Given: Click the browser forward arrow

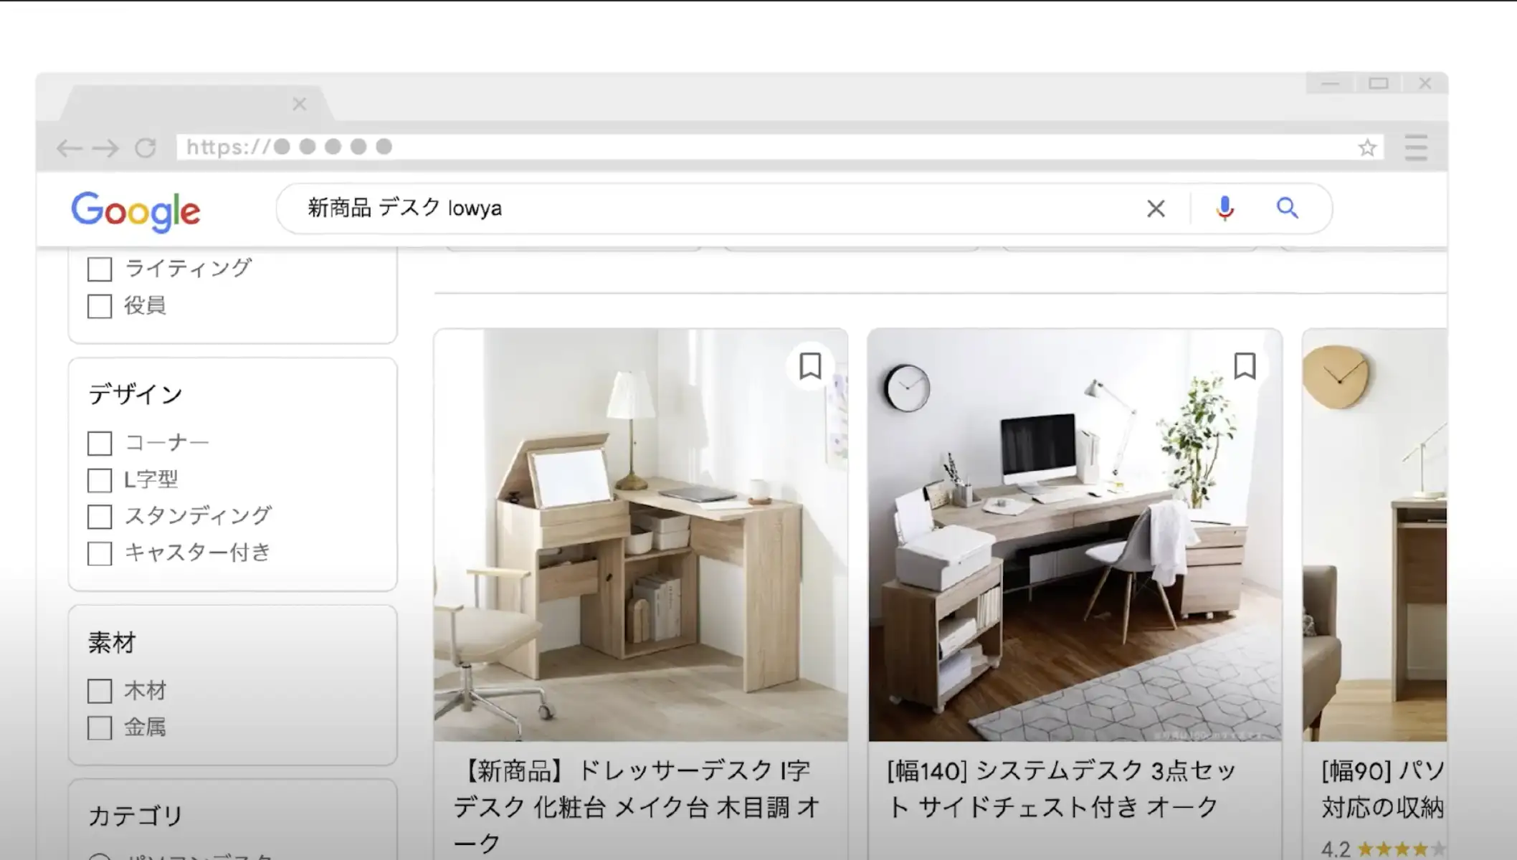Looking at the screenshot, I should 106,148.
